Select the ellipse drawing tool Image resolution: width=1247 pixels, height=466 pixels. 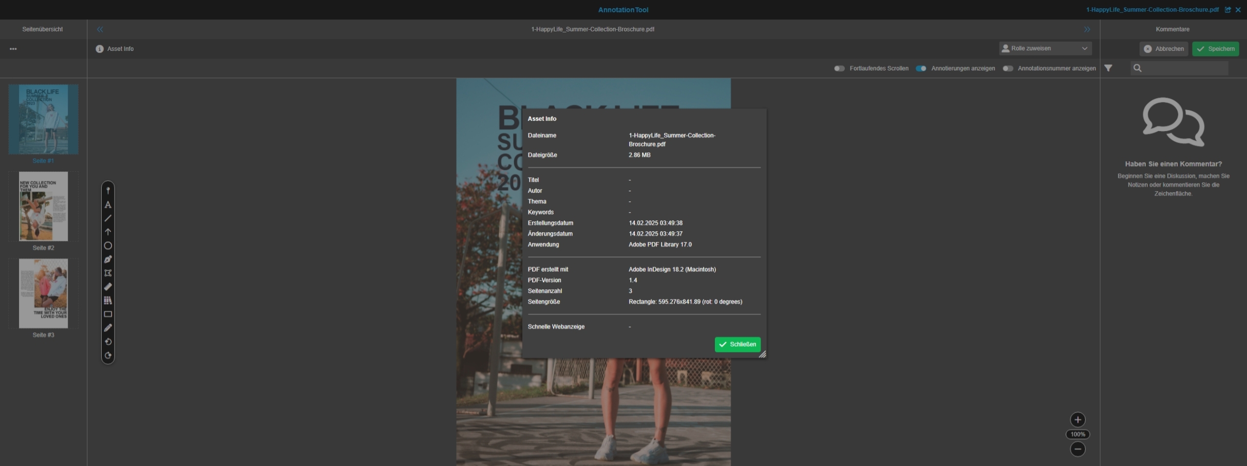pos(108,246)
